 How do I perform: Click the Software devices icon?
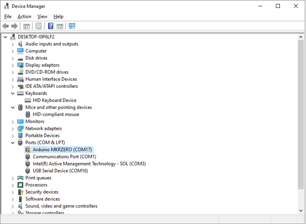(20, 199)
